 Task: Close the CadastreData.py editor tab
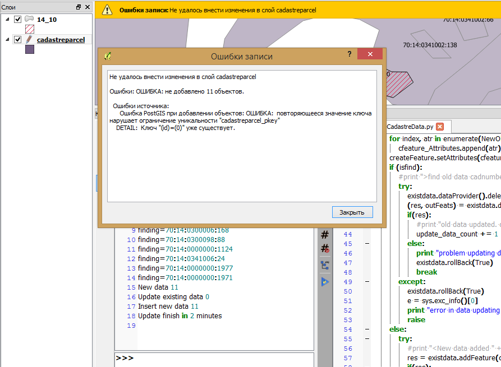(440, 127)
